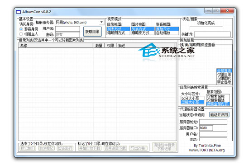Screen dimensions: 249x165
Task: Sort the list by the 名称 column header
Action: coord(56,46)
